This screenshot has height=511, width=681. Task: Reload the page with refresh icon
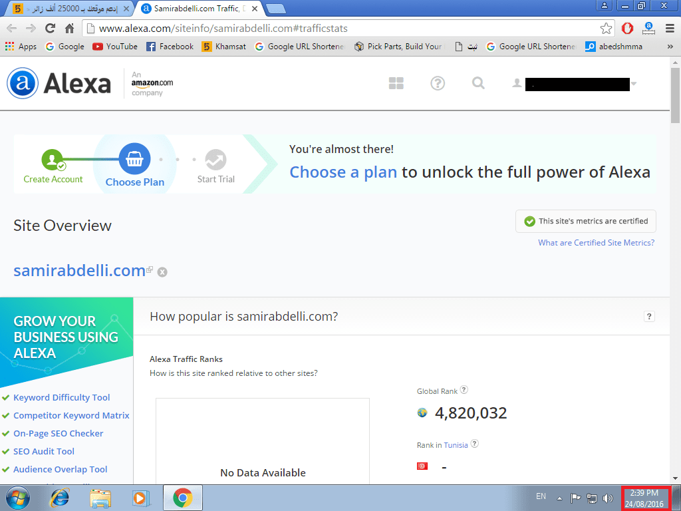coord(51,28)
